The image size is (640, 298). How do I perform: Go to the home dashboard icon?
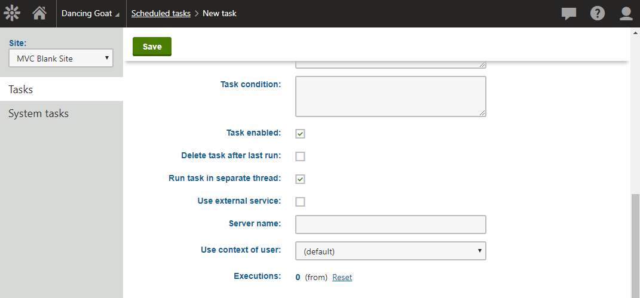point(39,14)
